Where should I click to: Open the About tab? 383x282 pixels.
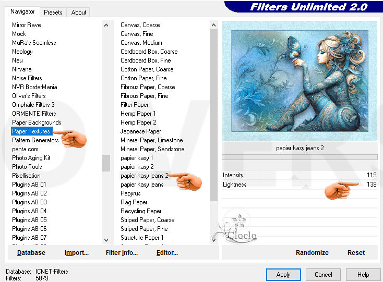(79, 12)
